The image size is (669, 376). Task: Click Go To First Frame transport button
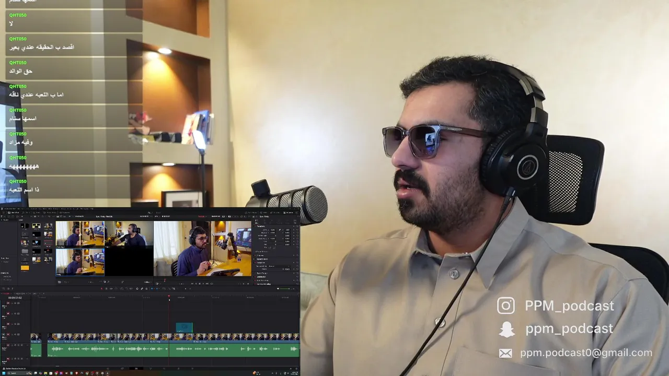tap(192, 284)
